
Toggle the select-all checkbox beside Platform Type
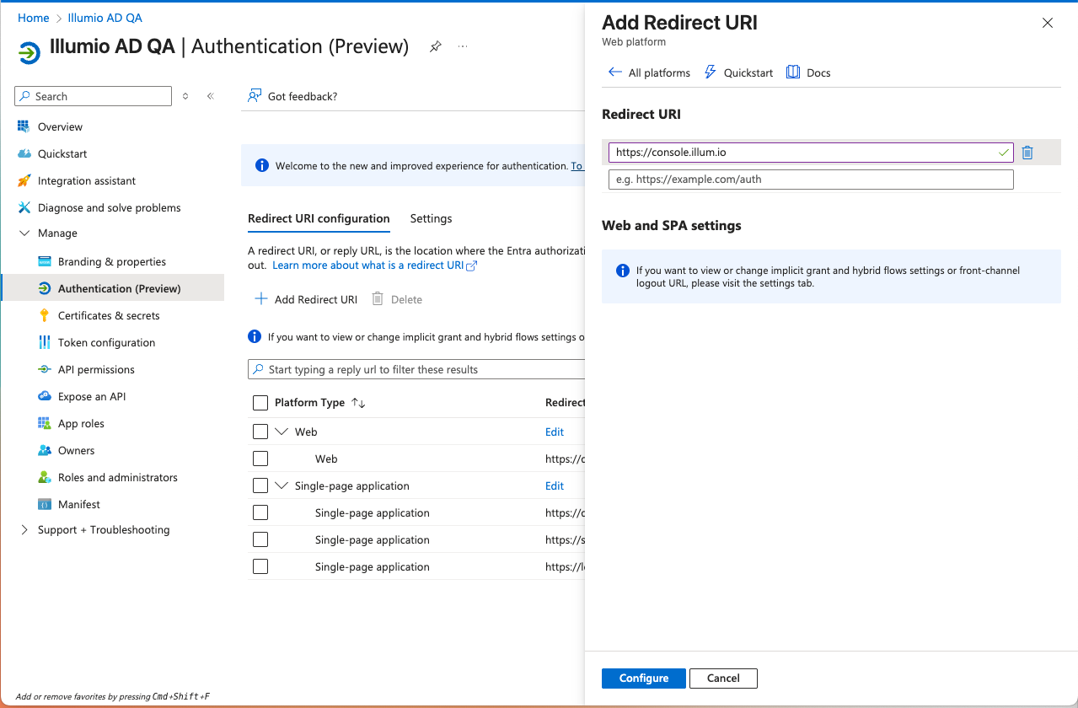pyautogui.click(x=260, y=403)
